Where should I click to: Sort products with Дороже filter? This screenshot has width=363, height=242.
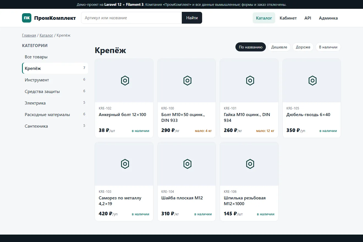coord(303,47)
